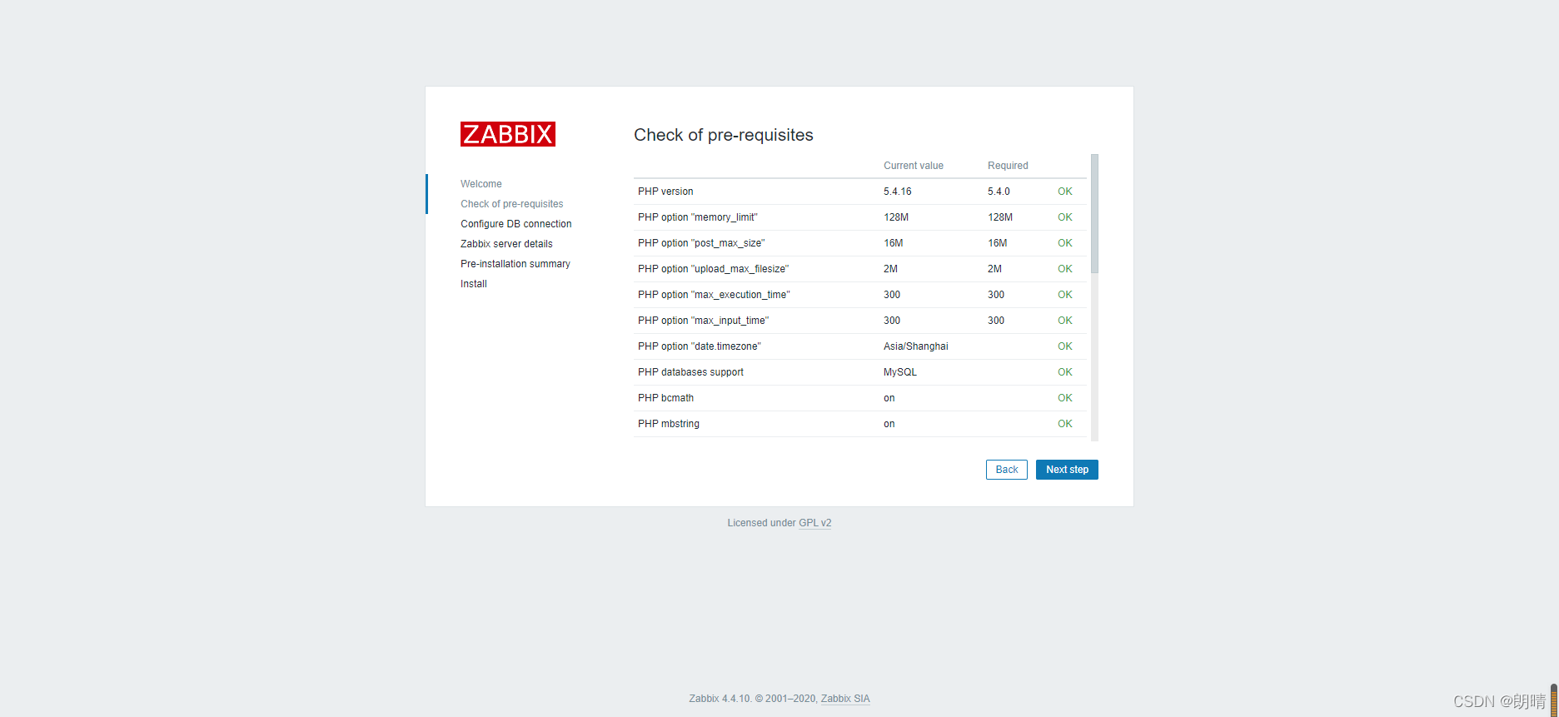Click the Next step button

pos(1067,470)
